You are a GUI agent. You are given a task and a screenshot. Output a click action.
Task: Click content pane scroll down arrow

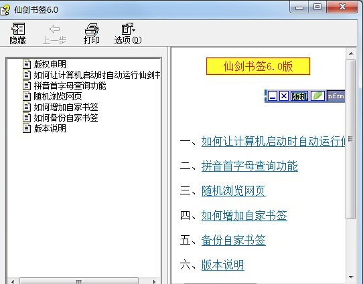351,277
